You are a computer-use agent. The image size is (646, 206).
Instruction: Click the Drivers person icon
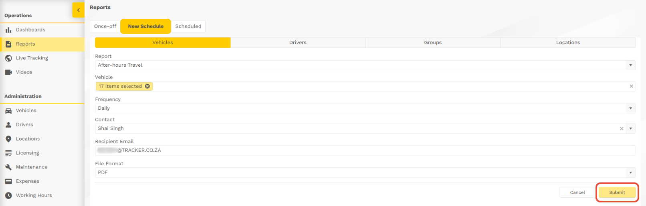(x=8, y=125)
